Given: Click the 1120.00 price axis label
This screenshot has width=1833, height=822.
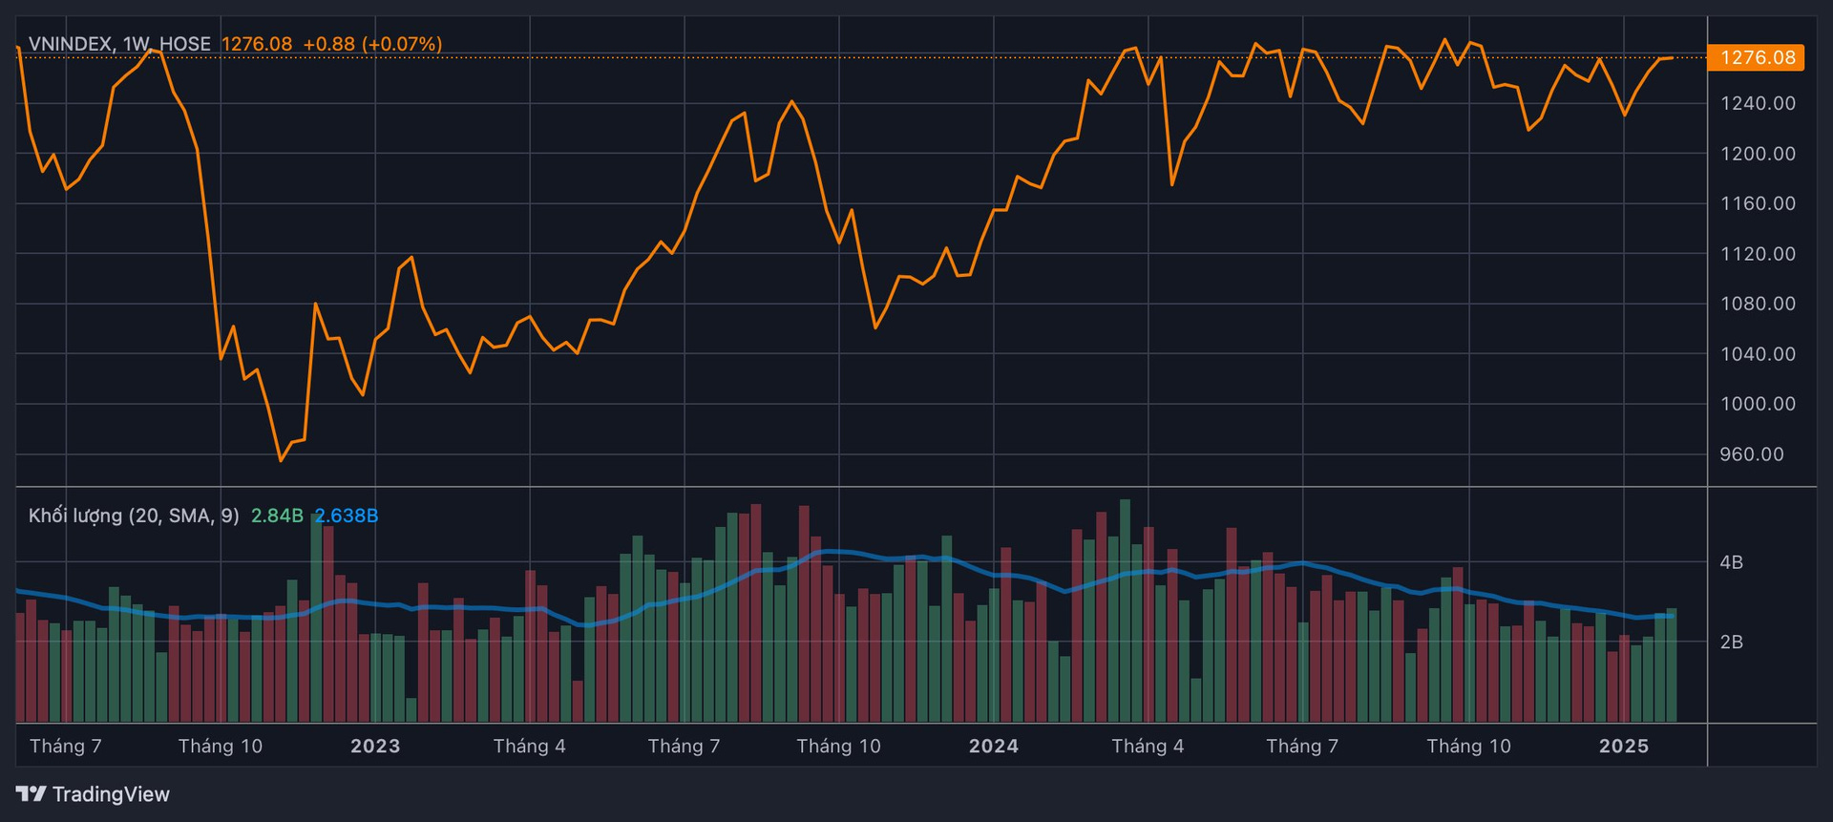Looking at the screenshot, I should coord(1758,254).
